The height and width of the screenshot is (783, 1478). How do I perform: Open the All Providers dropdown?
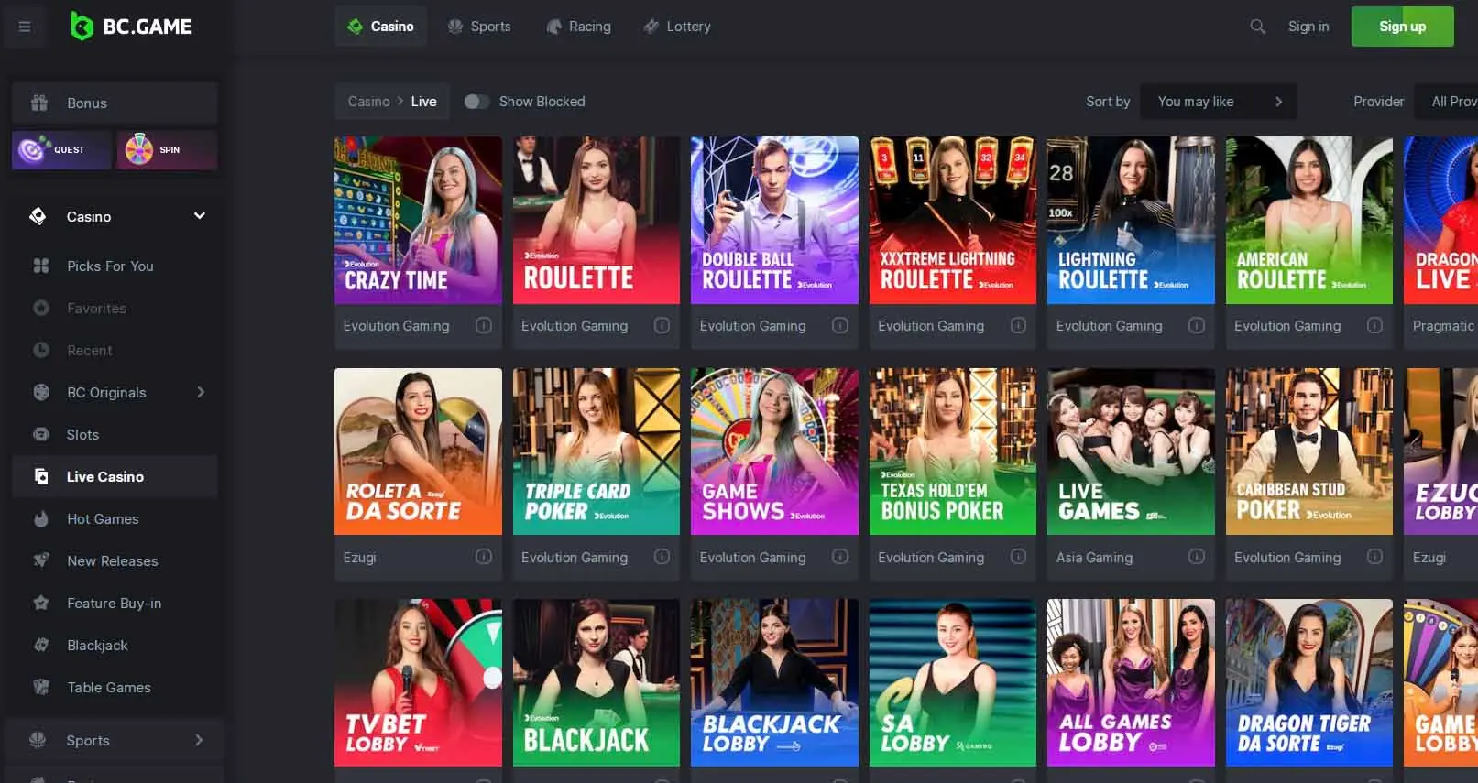pyautogui.click(x=1451, y=102)
